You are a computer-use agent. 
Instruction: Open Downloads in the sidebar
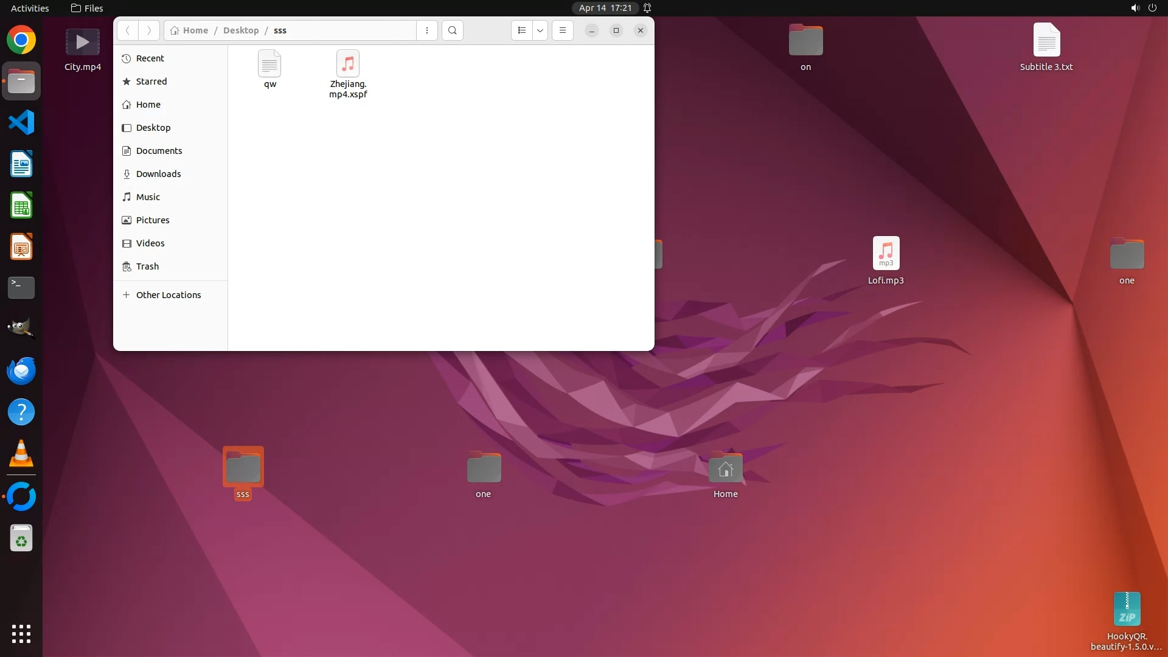pos(158,174)
